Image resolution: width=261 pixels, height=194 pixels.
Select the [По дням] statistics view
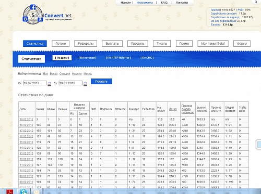(x=62, y=58)
